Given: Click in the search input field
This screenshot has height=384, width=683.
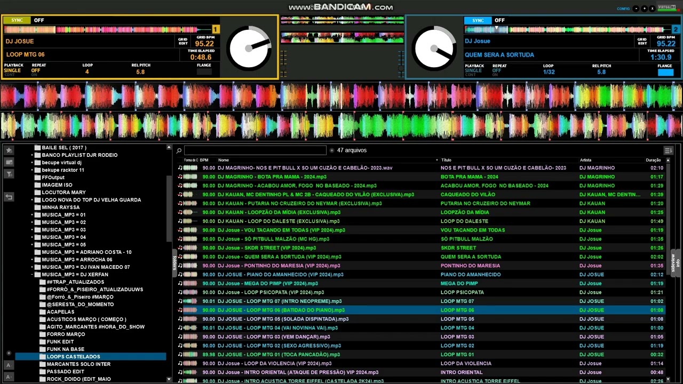Looking at the screenshot, I should 255,150.
